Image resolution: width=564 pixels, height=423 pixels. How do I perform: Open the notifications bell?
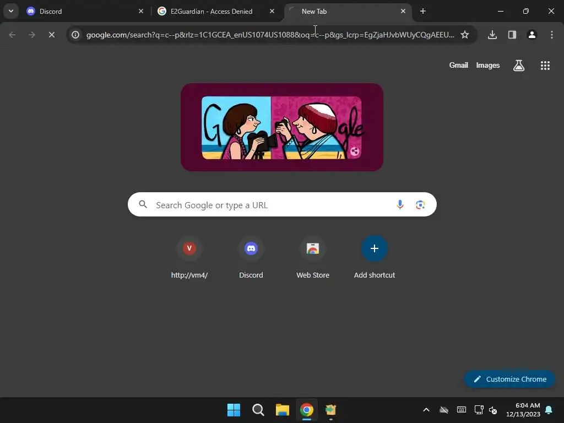coord(549,410)
